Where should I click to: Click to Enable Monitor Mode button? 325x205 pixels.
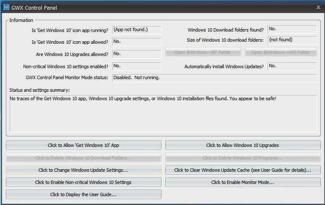click(x=243, y=182)
